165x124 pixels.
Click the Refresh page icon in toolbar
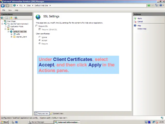coord(149,5)
